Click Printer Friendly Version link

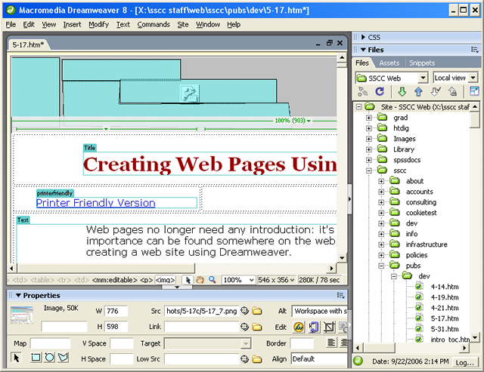click(x=96, y=203)
